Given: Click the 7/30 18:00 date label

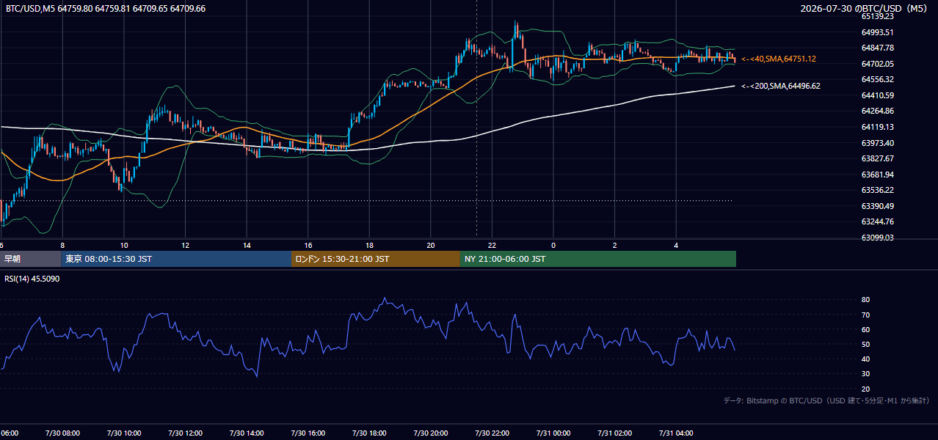Looking at the screenshot, I should [x=369, y=433].
